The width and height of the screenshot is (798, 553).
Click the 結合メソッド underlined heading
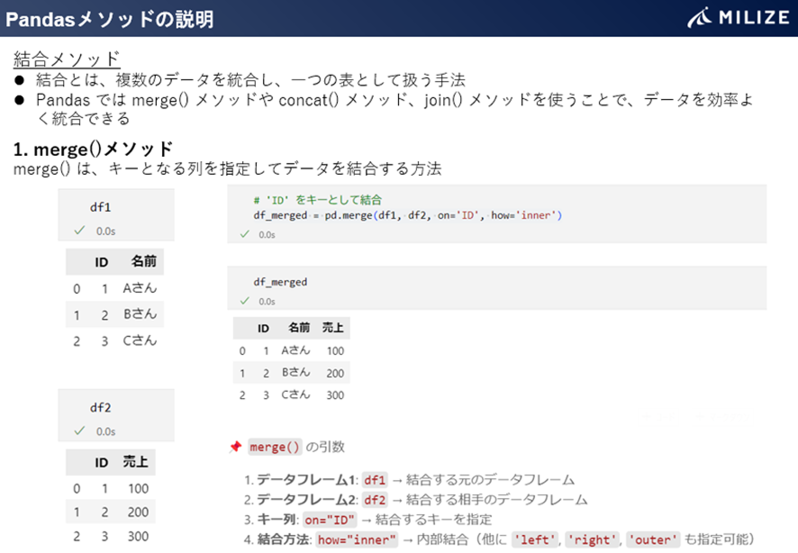67,59
